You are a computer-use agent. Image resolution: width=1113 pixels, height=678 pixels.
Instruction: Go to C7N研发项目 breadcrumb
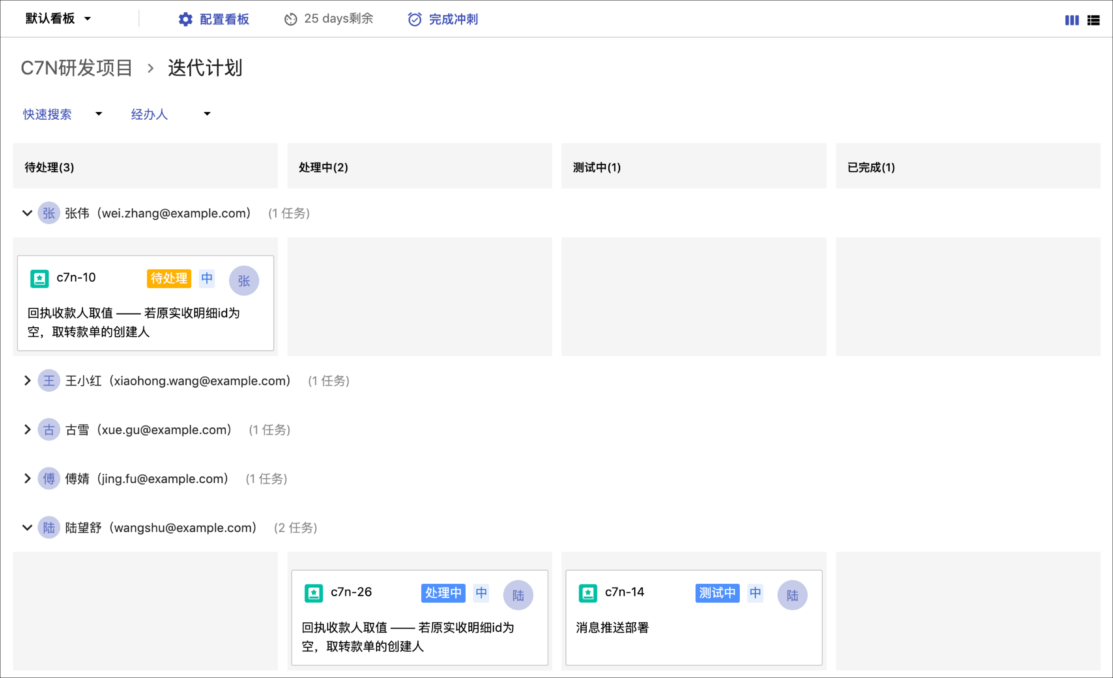77,68
